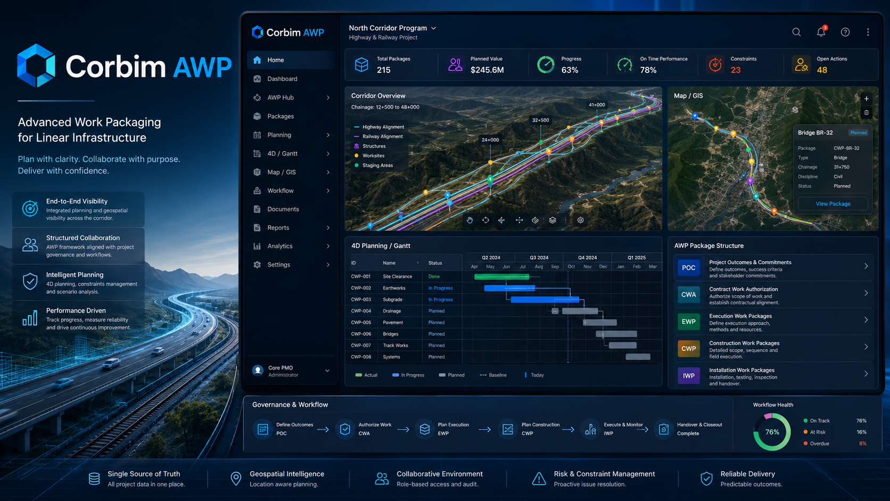Open the three-dot more options menu
The width and height of the screenshot is (890, 501).
click(x=868, y=32)
